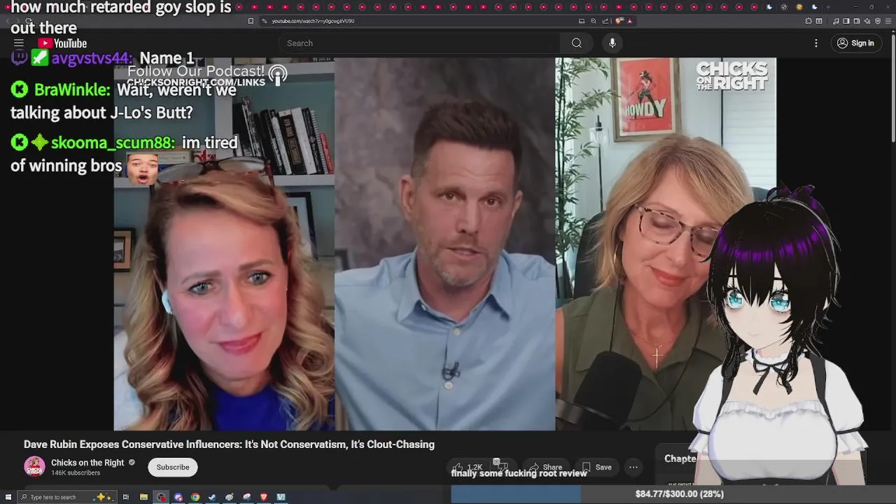Share the video

point(545,467)
